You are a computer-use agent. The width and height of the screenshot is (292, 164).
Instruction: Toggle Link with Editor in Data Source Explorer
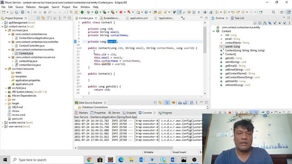pyautogui.click(x=160, y=102)
